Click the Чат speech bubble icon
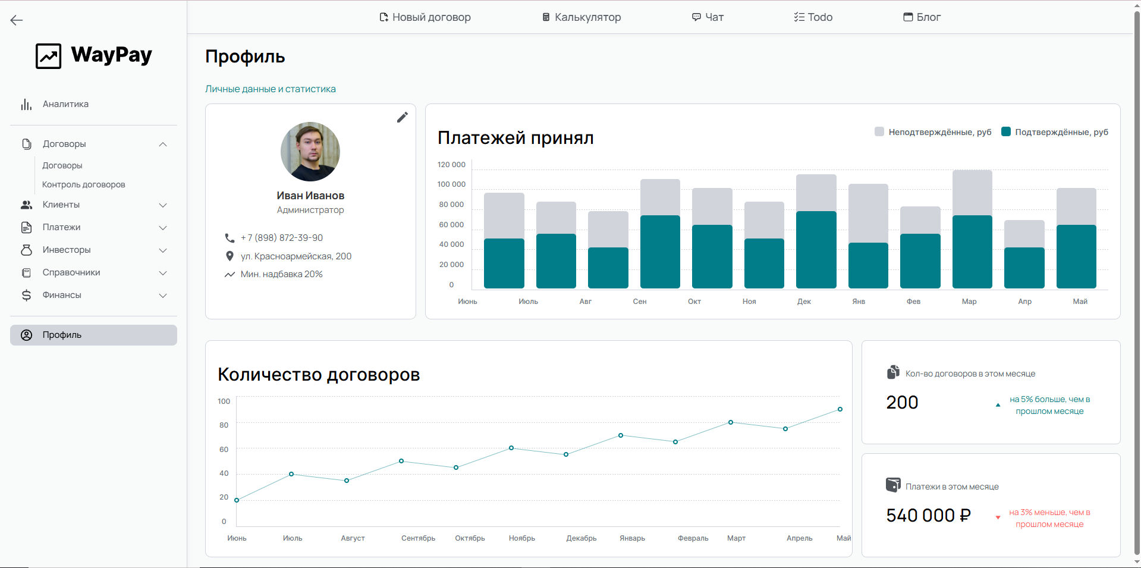Image resolution: width=1141 pixels, height=568 pixels. click(696, 17)
